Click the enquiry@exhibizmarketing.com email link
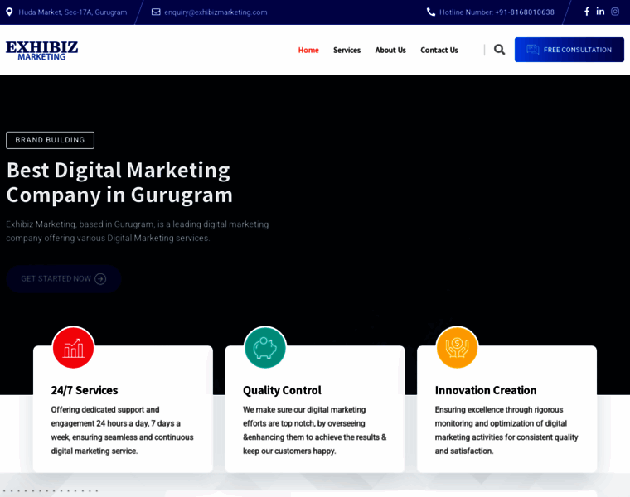Screen dimensions: 630x497 pos(216,12)
